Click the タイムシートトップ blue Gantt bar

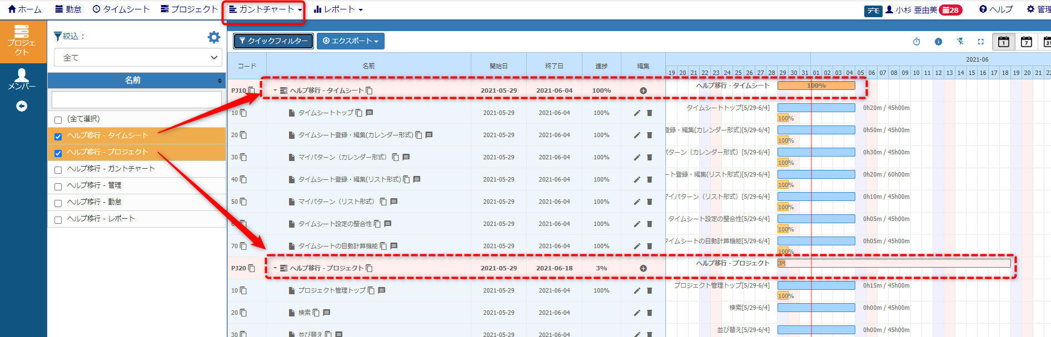[x=816, y=108]
